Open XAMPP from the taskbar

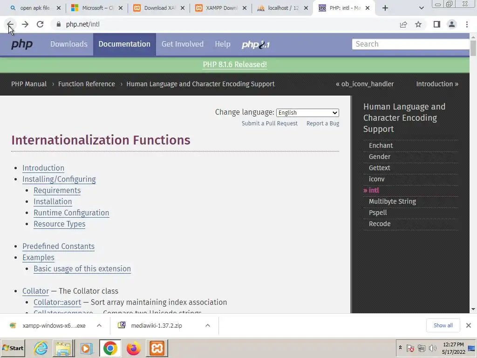coord(157,348)
